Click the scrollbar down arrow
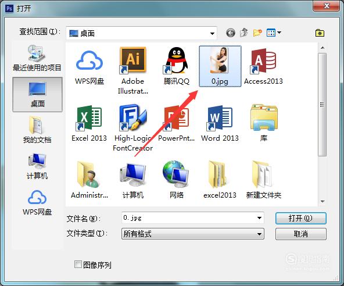Screen dimensions: 344x286 (x=322, y=202)
